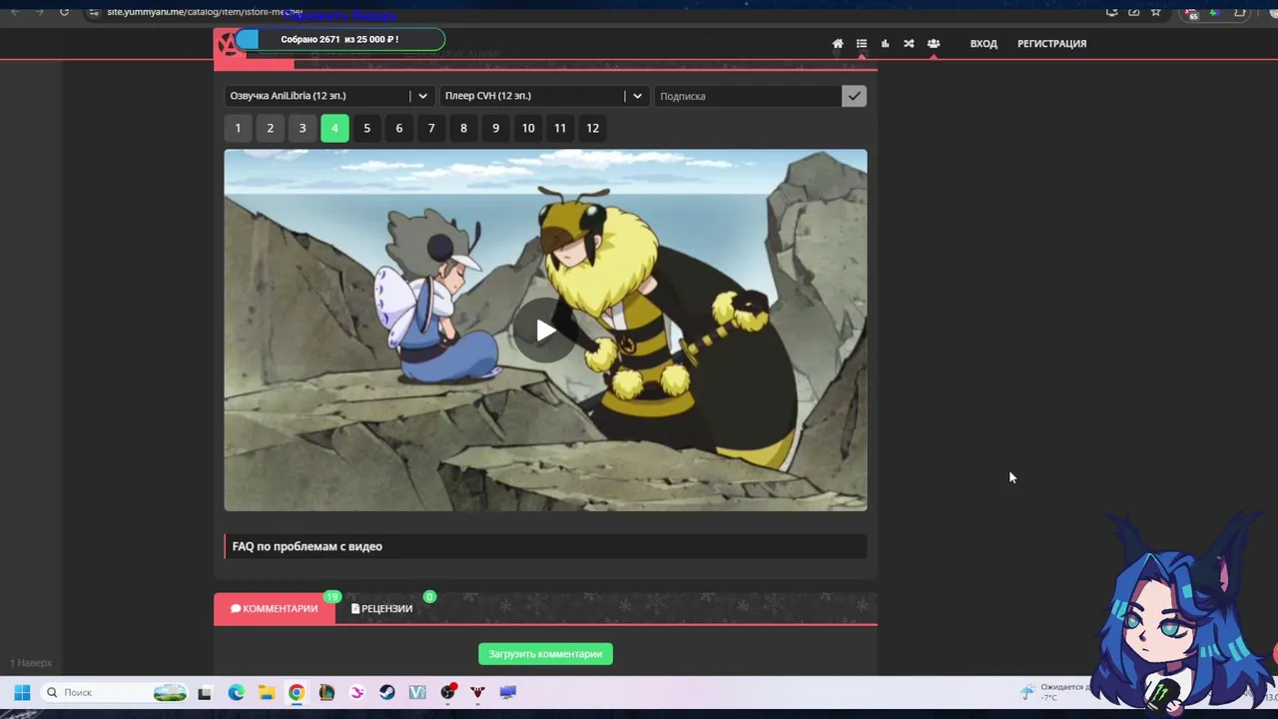Select episode 11
Screen dimensions: 1278x719
point(560,128)
